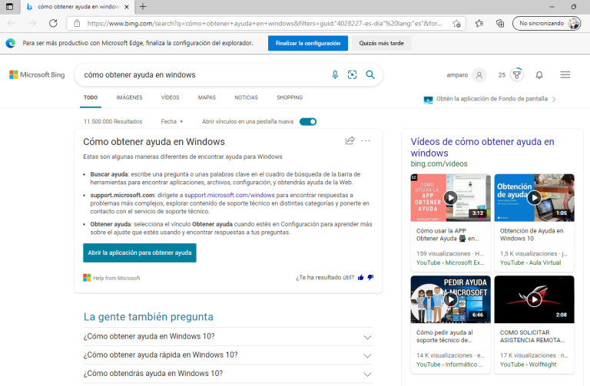Expand '¿Cómo obtener ayuda en Windows 10?'
The height and width of the screenshot is (386, 590).
228,336
